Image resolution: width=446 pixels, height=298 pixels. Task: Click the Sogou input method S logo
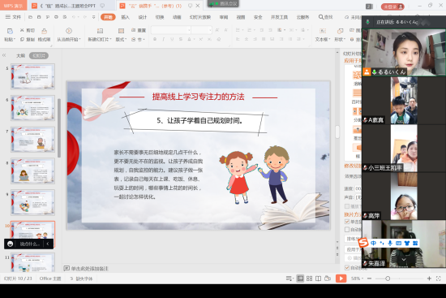(363, 243)
